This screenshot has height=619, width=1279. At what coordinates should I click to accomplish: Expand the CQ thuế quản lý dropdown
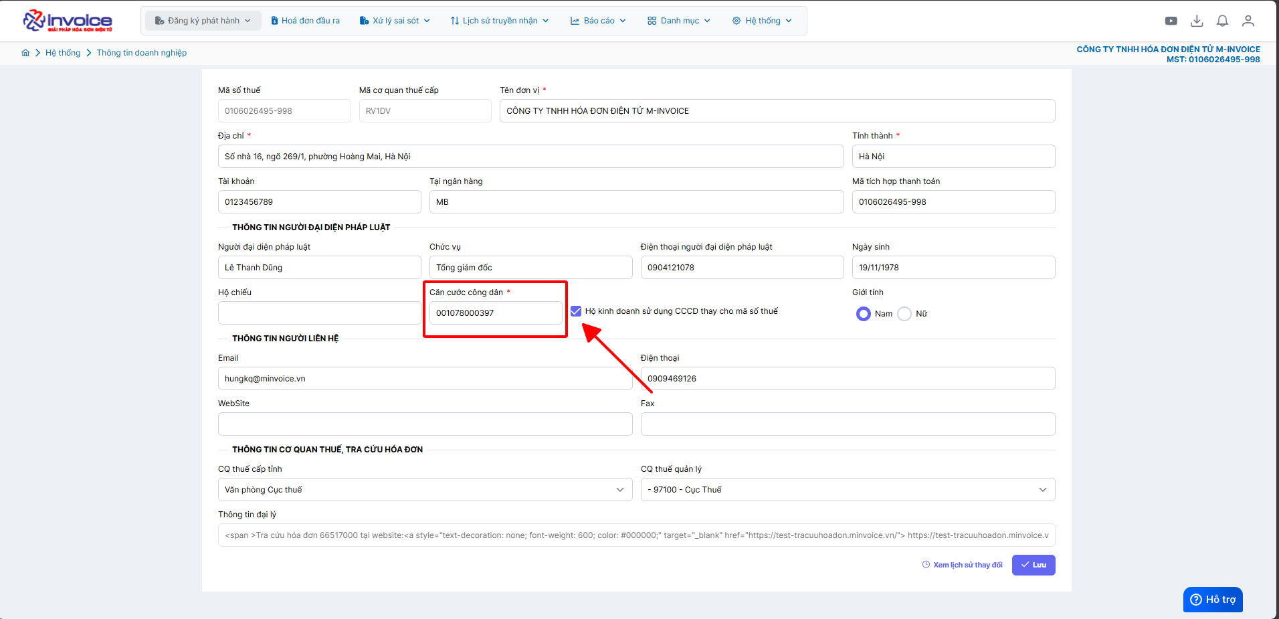tap(848, 490)
